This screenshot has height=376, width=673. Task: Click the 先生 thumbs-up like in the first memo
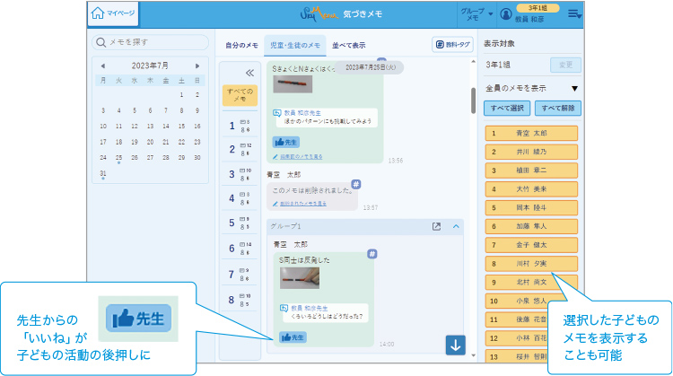[285, 142]
